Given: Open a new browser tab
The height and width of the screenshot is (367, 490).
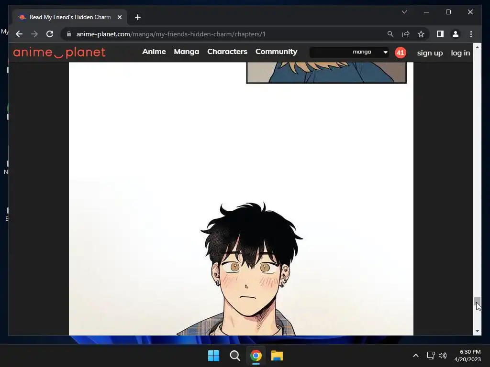Looking at the screenshot, I should coord(138,17).
